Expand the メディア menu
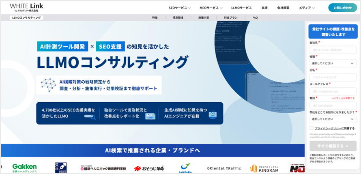 [307, 8]
